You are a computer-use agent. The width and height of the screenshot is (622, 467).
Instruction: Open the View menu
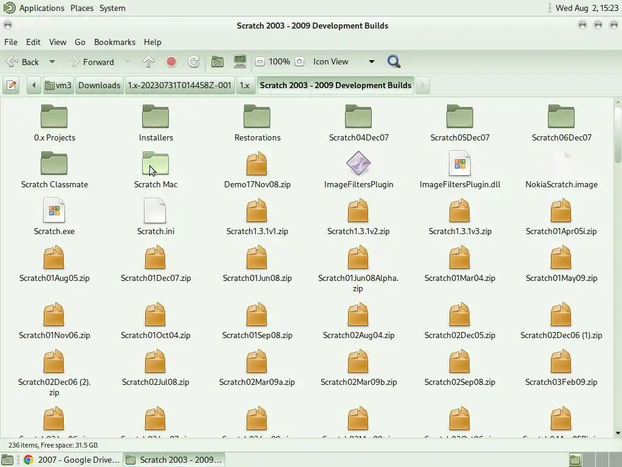58,42
